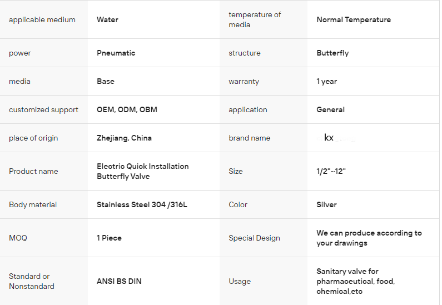The height and width of the screenshot is (305, 442).
Task: Click 'Zhejiang, China' place of origin
Action: (124, 138)
